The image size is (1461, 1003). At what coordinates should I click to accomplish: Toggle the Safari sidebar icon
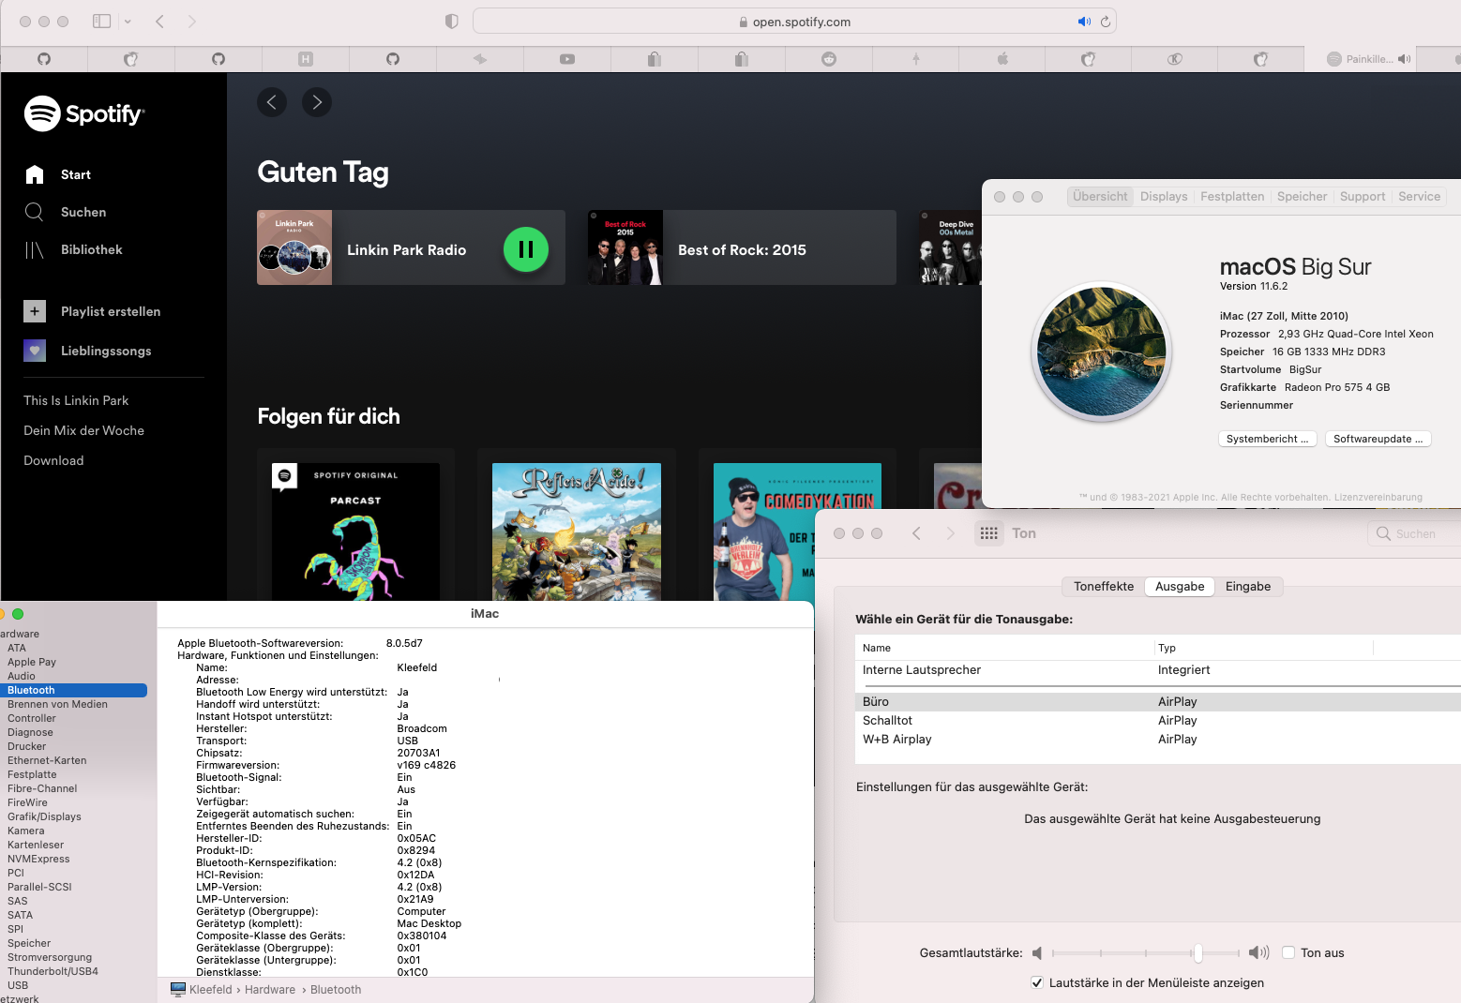pyautogui.click(x=101, y=20)
